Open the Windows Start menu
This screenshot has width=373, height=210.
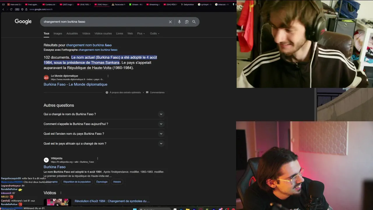click(x=135, y=209)
